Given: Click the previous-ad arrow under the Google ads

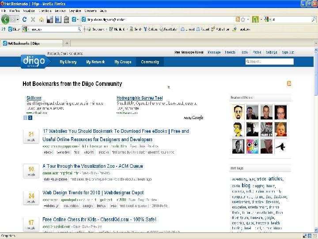Looking at the screenshot, I should tap(25, 118).
